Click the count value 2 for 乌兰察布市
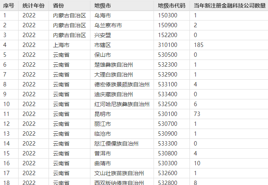Screen dimensions: 268x185 click(195, 26)
